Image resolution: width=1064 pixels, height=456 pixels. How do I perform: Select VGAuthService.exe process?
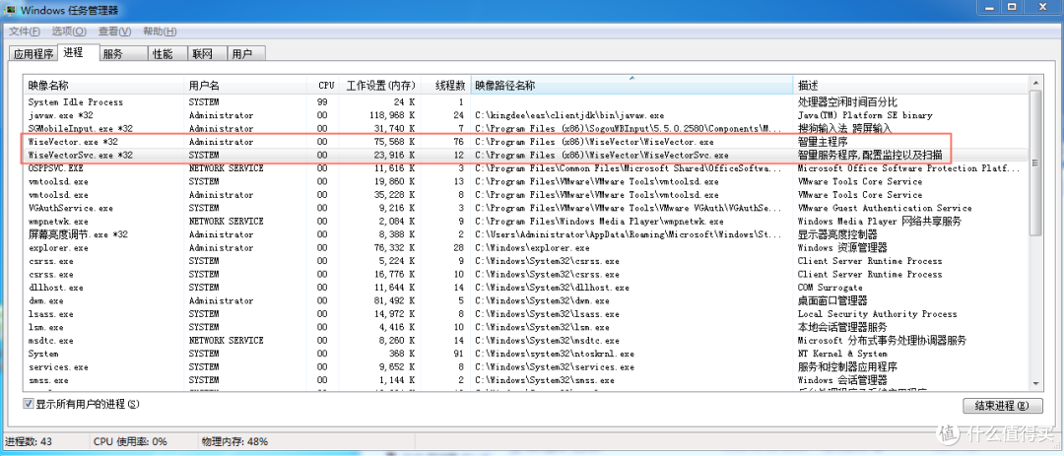coord(526,209)
